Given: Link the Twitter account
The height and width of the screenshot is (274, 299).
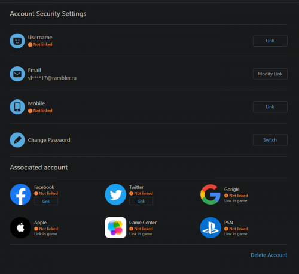Looking at the screenshot, I should pyautogui.click(x=141, y=201).
